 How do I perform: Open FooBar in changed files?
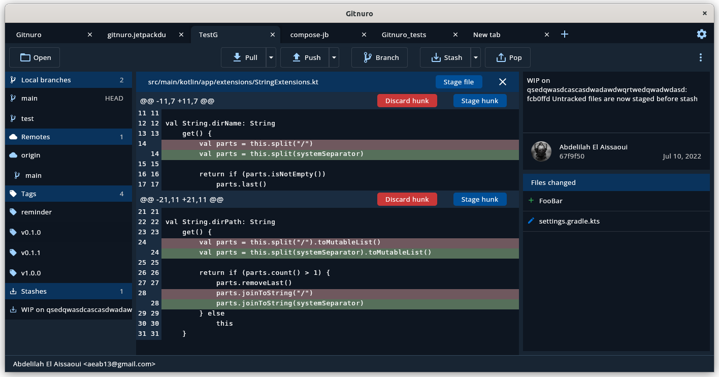coord(616,201)
